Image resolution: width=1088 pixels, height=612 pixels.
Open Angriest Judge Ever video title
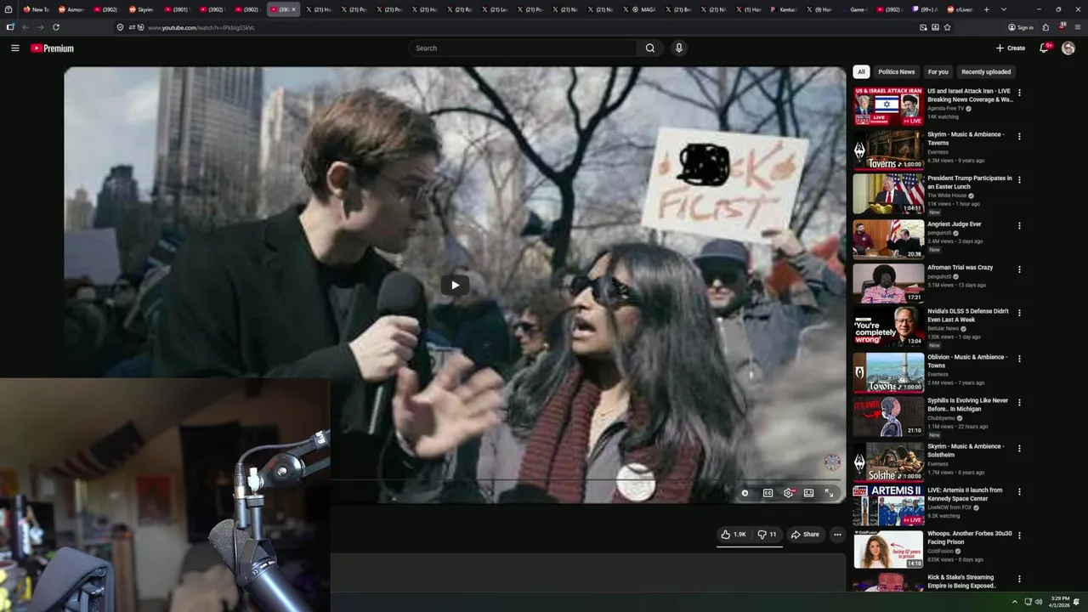[954, 224]
